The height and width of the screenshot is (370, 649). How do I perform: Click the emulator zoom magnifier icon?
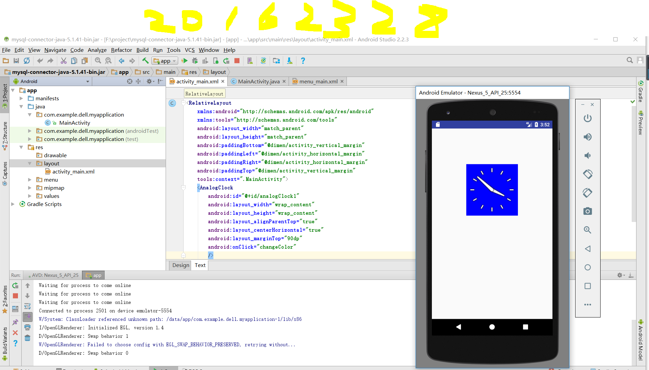pos(588,230)
